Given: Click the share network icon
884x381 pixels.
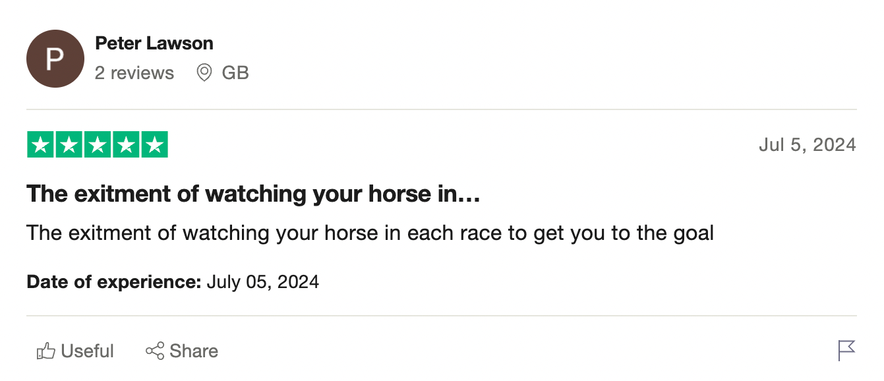Looking at the screenshot, I should pyautogui.click(x=155, y=351).
